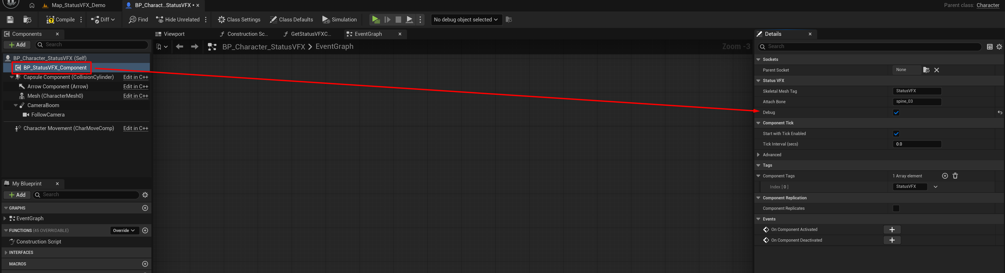The height and width of the screenshot is (273, 1005).
Task: Uncheck the Debug checkbox
Action: point(896,112)
